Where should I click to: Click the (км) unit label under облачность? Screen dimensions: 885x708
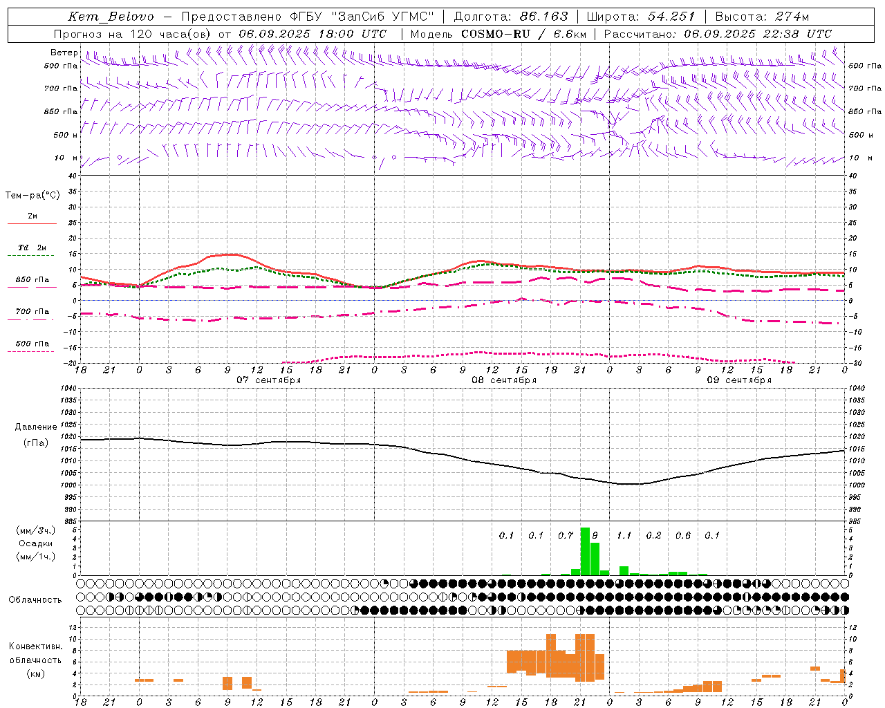[x=35, y=673]
